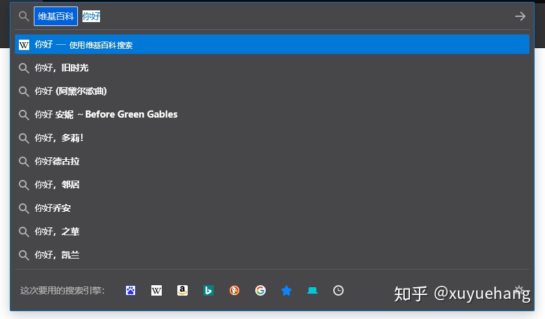
Task: Pick the suggestion 你好 (阿黛尔歌曲)
Action: pos(272,91)
